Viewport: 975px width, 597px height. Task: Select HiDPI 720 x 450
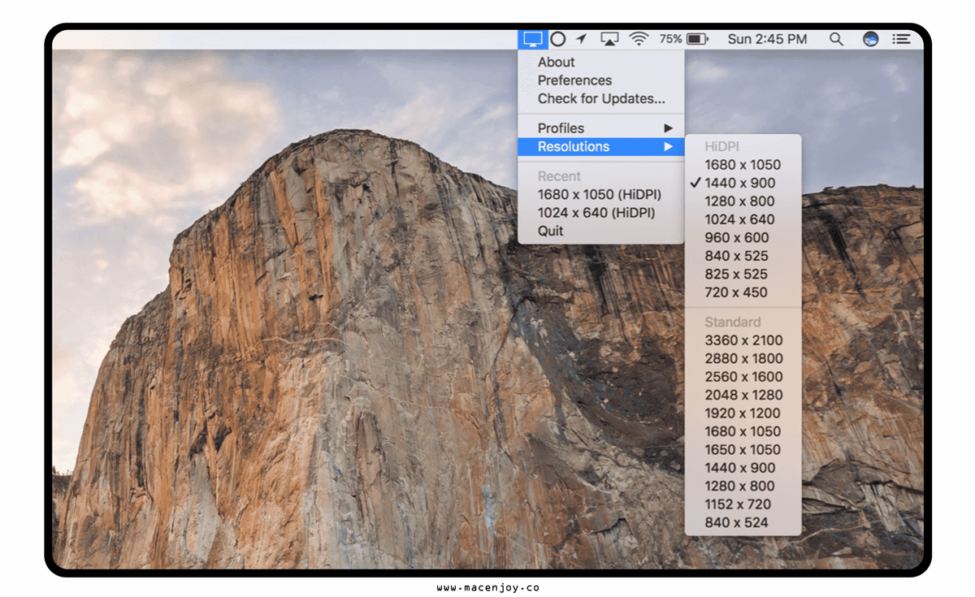[743, 292]
